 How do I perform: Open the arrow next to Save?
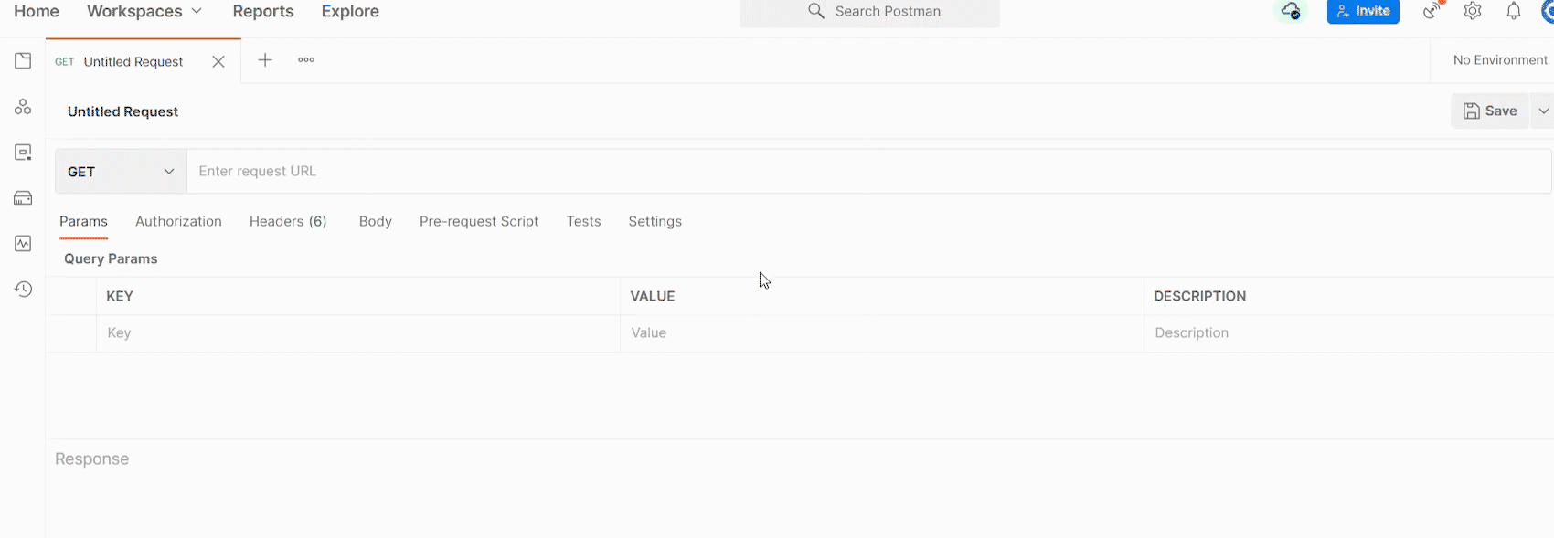click(1543, 111)
